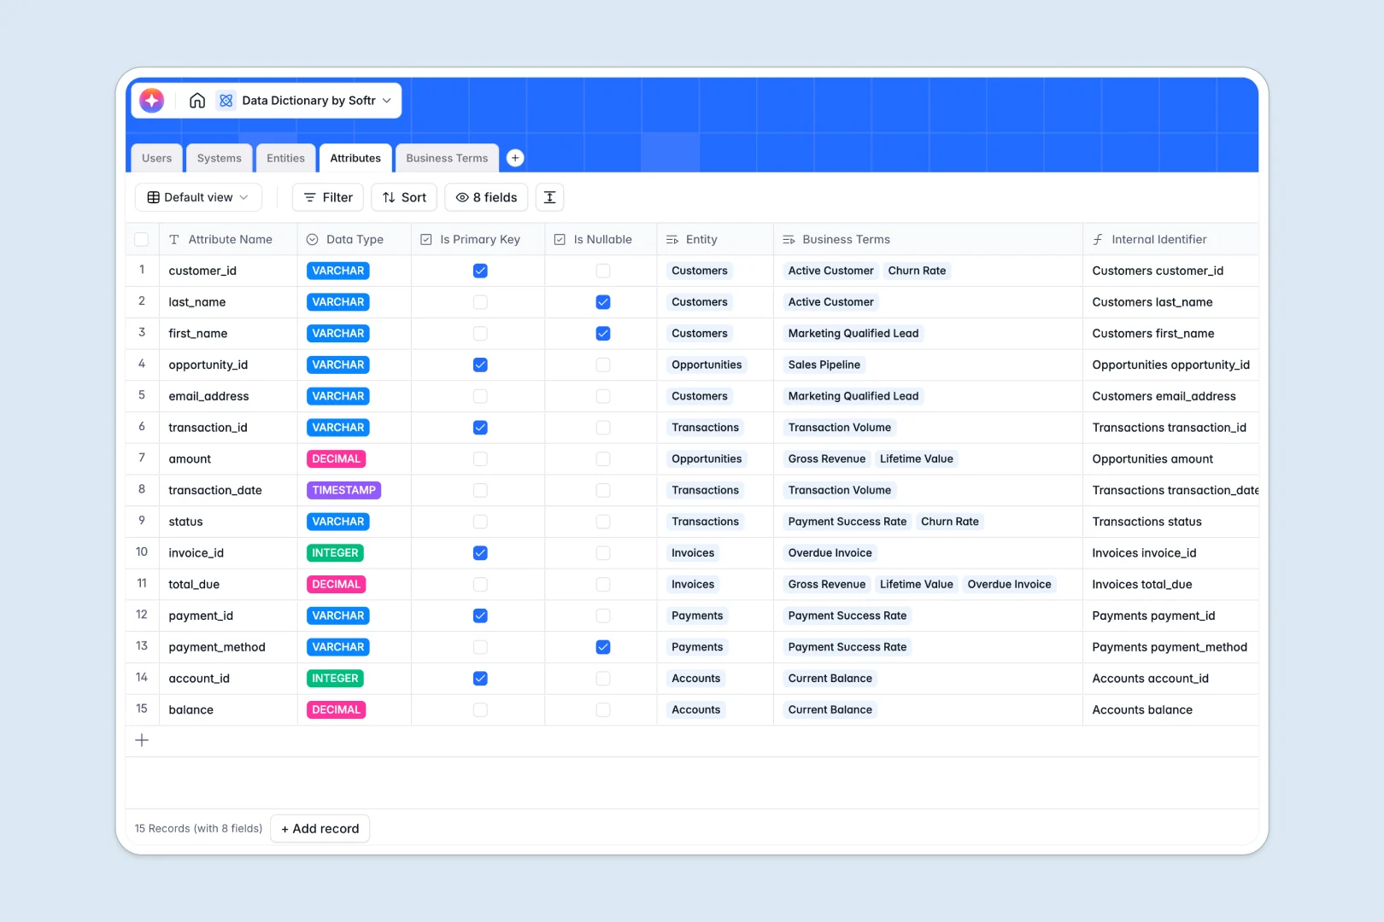Click the Is Nullable column icon
This screenshot has height=922, width=1384.
click(x=560, y=240)
